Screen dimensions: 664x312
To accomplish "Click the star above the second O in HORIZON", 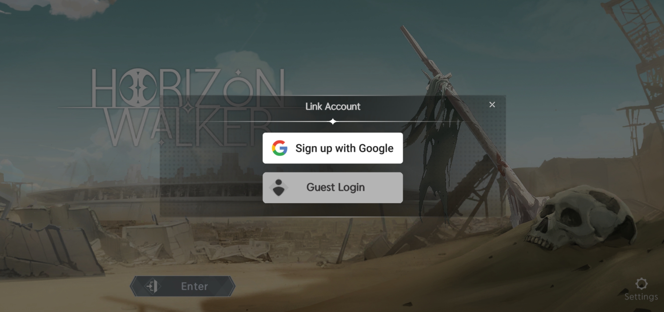I will coord(238,73).
